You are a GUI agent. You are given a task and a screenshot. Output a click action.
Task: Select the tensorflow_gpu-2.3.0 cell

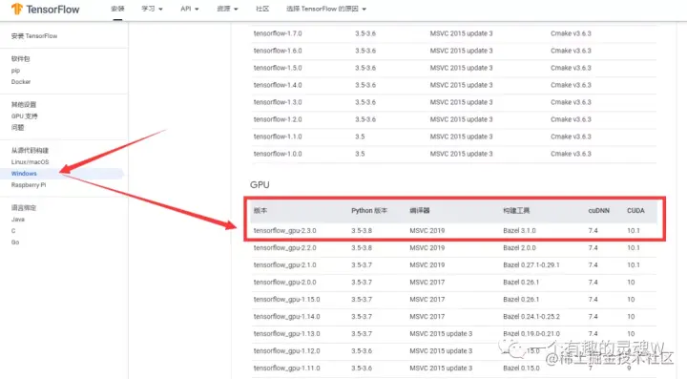click(x=284, y=230)
